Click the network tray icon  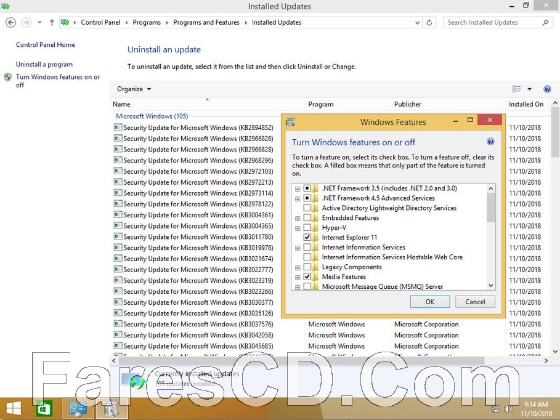(495, 409)
